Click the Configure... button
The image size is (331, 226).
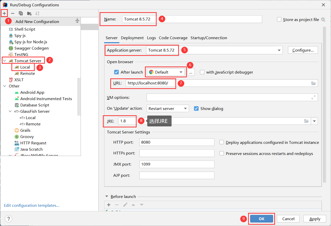tap(303, 50)
